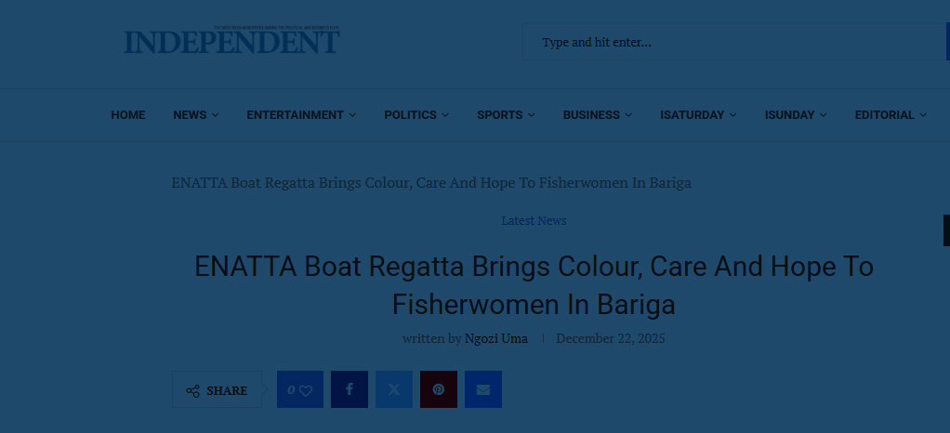This screenshot has width=950, height=433.
Task: Go to the Home menu item
Action: click(128, 115)
